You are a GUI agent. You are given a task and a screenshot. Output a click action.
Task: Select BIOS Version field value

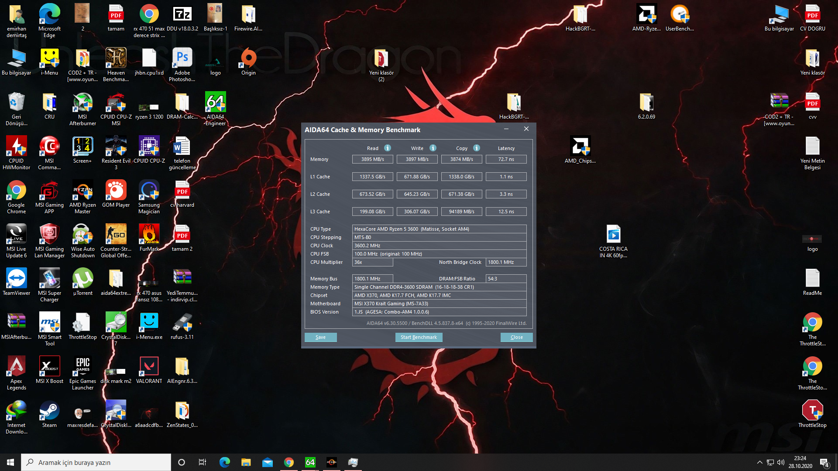point(439,312)
